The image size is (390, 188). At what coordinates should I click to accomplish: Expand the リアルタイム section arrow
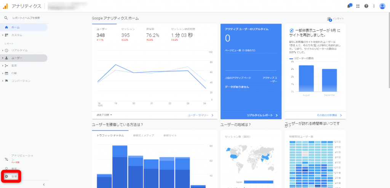pyautogui.click(x=3, y=51)
